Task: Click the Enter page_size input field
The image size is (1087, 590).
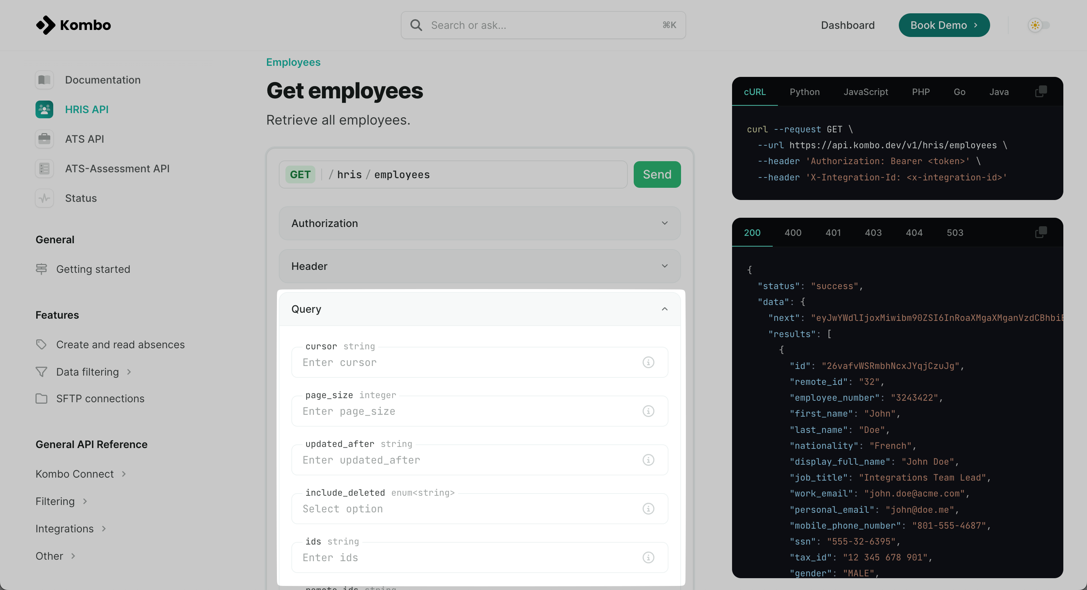Action: tap(480, 411)
